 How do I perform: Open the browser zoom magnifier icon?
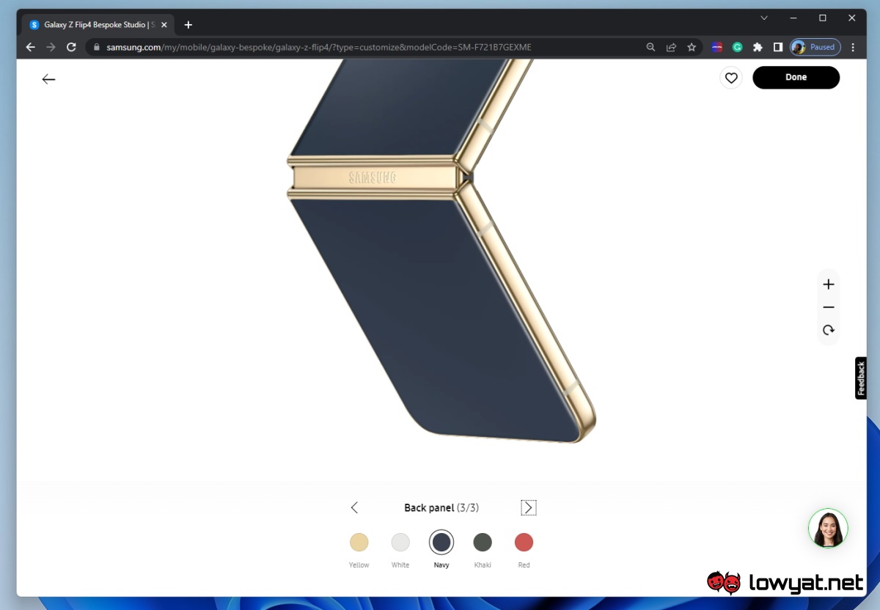650,47
